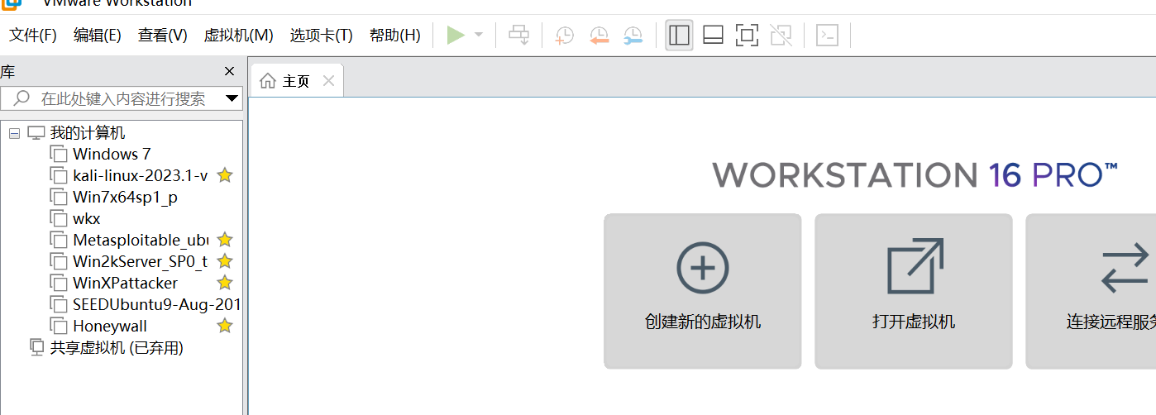1156x415 pixels.
Task: Open the 虚拟机(M) menu
Action: (238, 36)
